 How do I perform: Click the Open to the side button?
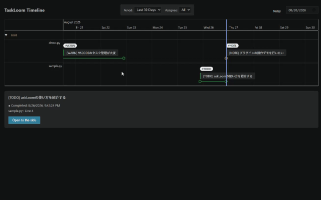24,120
